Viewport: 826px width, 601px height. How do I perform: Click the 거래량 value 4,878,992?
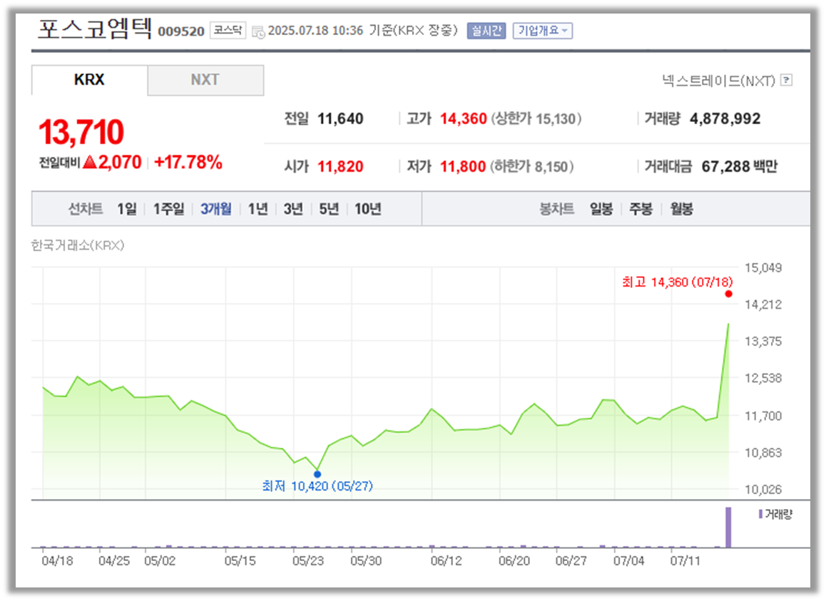pos(725,118)
